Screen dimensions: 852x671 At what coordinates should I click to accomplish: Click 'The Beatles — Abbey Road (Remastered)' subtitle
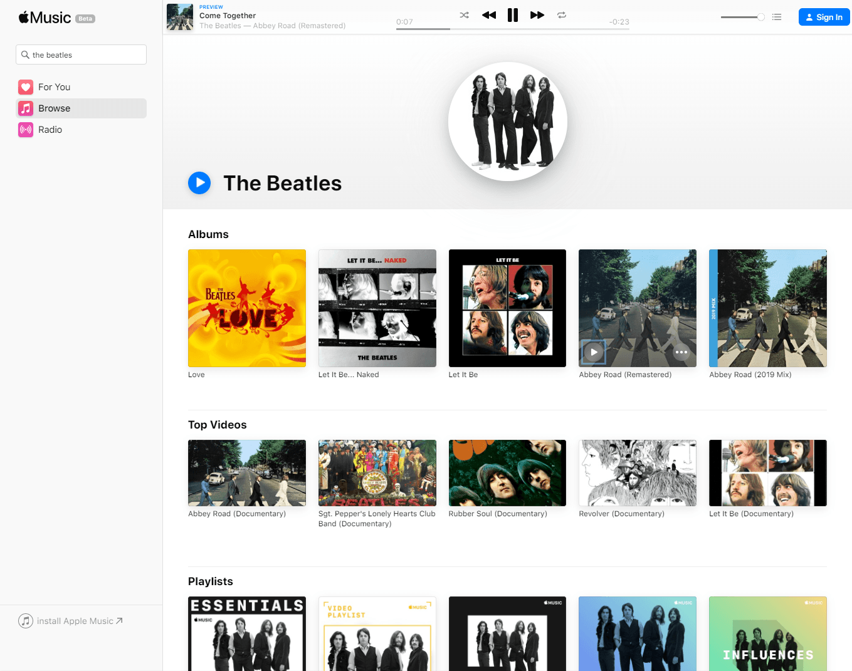point(273,26)
